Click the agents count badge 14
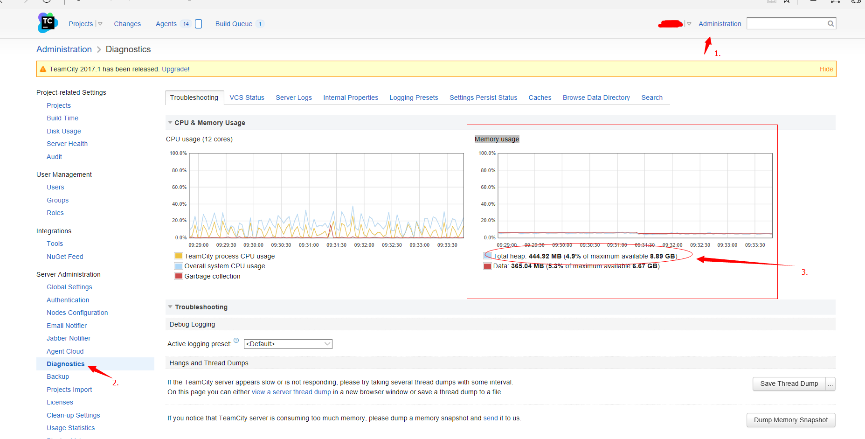This screenshot has width=865, height=439. click(186, 24)
